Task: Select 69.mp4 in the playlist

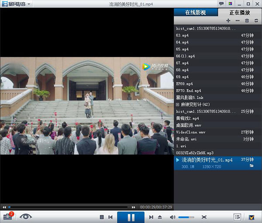Action: coord(217,77)
